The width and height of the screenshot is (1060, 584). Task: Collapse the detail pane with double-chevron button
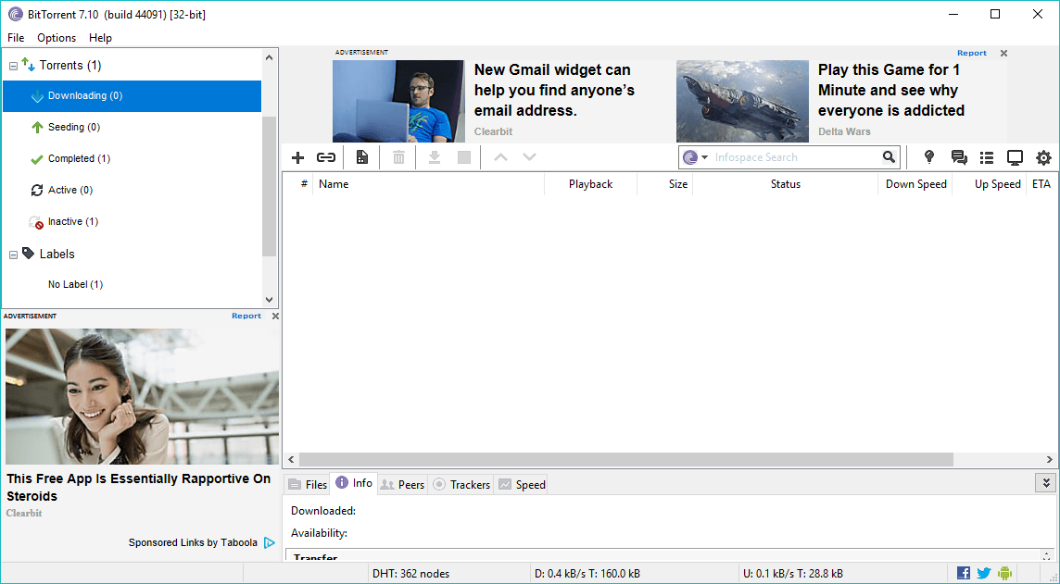(1046, 483)
